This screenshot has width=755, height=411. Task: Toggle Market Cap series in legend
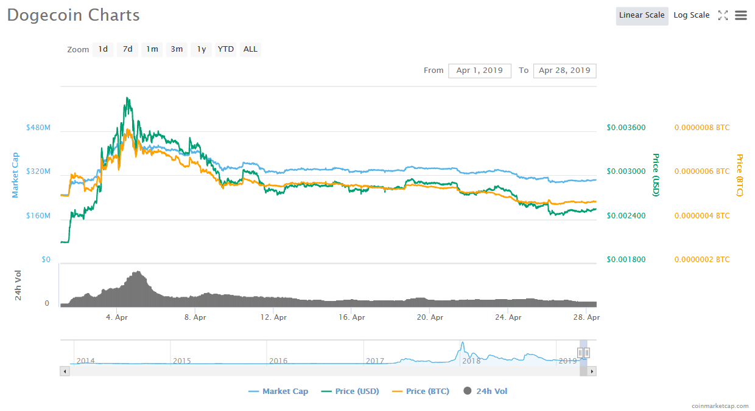pyautogui.click(x=278, y=392)
